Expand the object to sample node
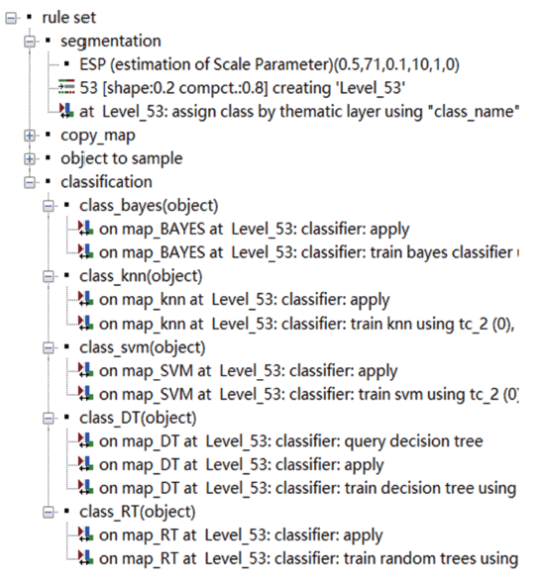The image size is (541, 578). (x=30, y=159)
